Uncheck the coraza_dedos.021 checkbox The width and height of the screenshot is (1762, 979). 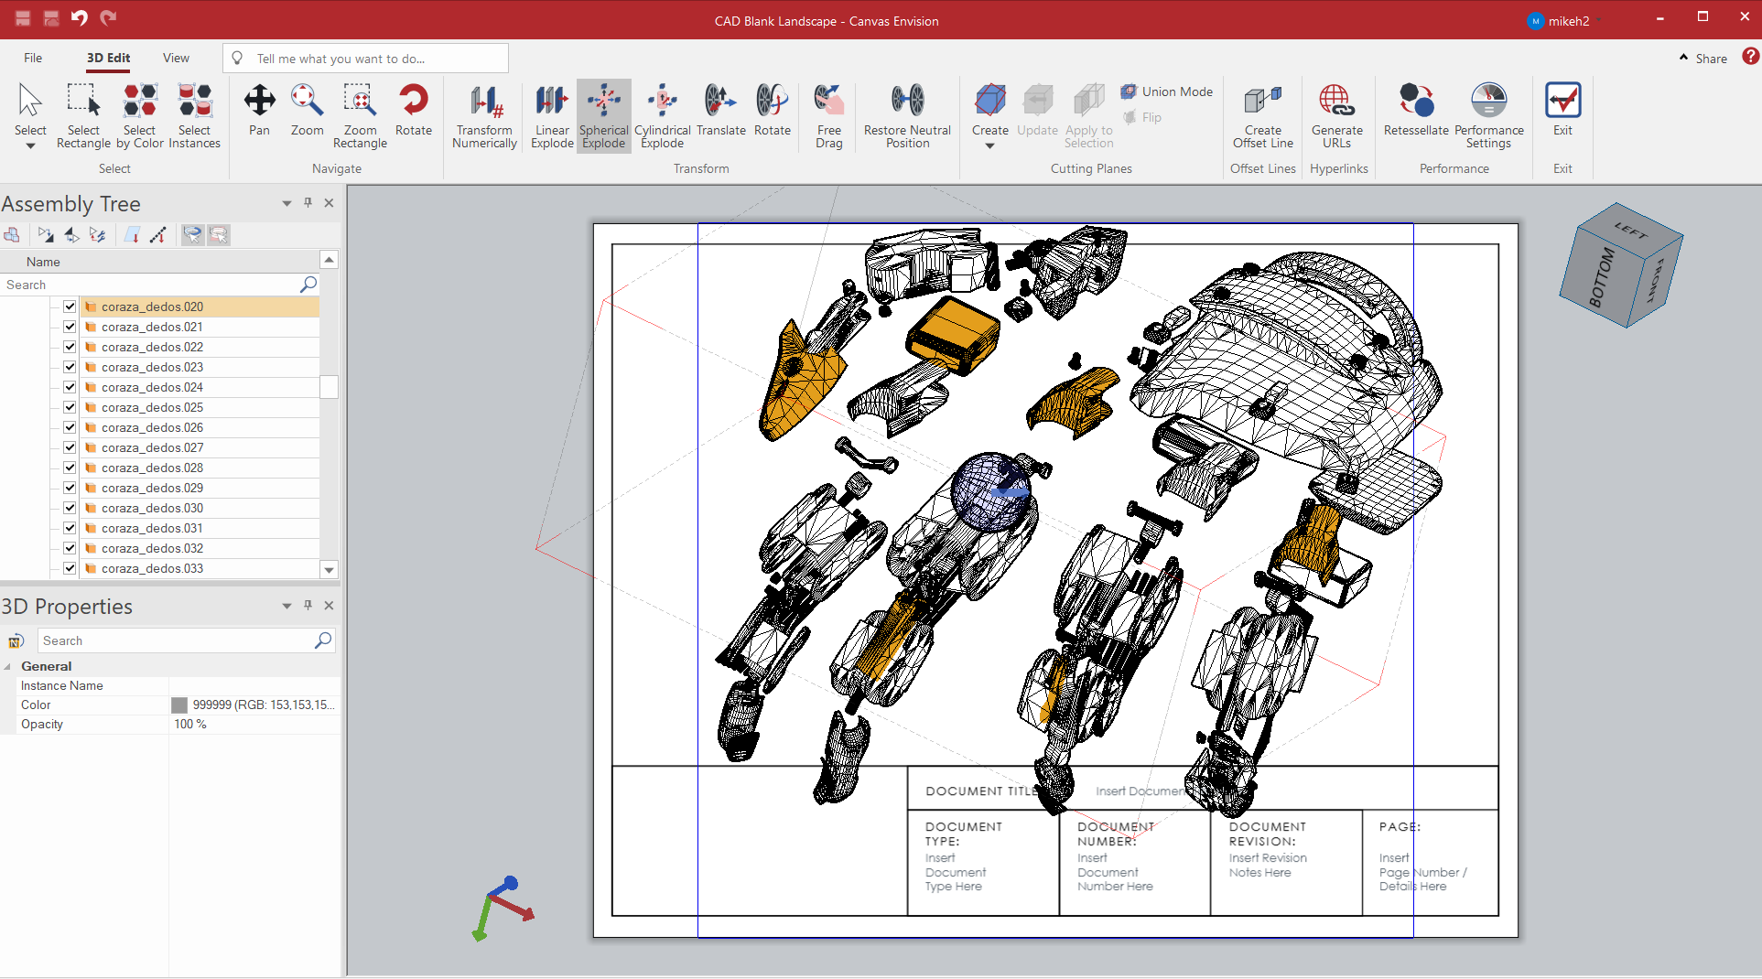(x=70, y=327)
